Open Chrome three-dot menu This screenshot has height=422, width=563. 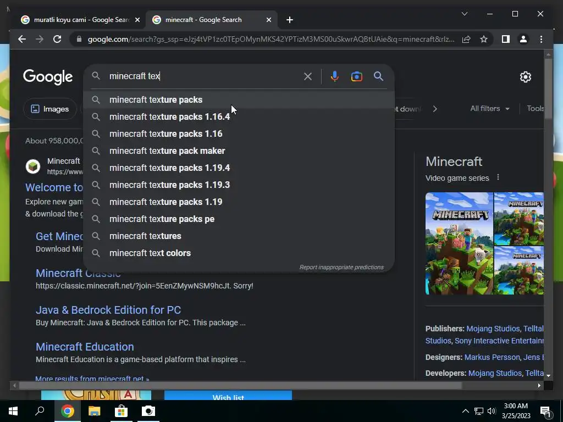[x=541, y=39]
